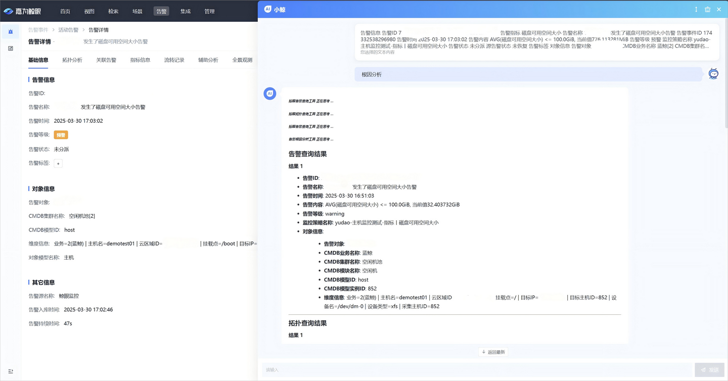Click the 鲸眼监控 alarm source value
The height and width of the screenshot is (381, 728).
pos(69,296)
